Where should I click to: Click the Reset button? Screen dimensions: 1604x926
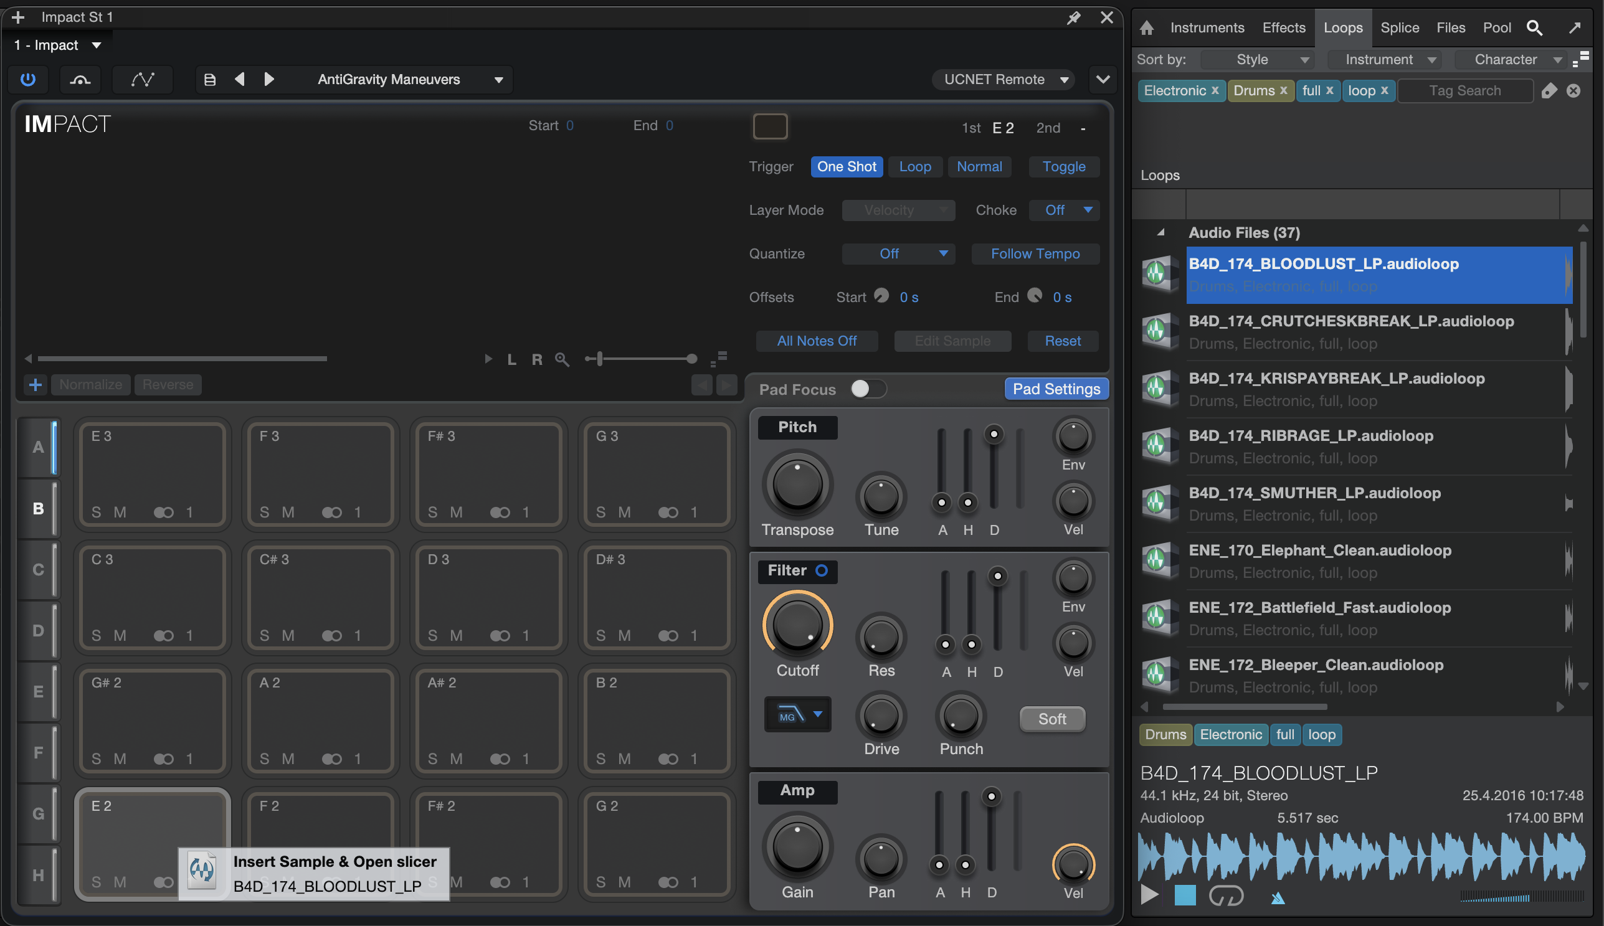coord(1063,341)
